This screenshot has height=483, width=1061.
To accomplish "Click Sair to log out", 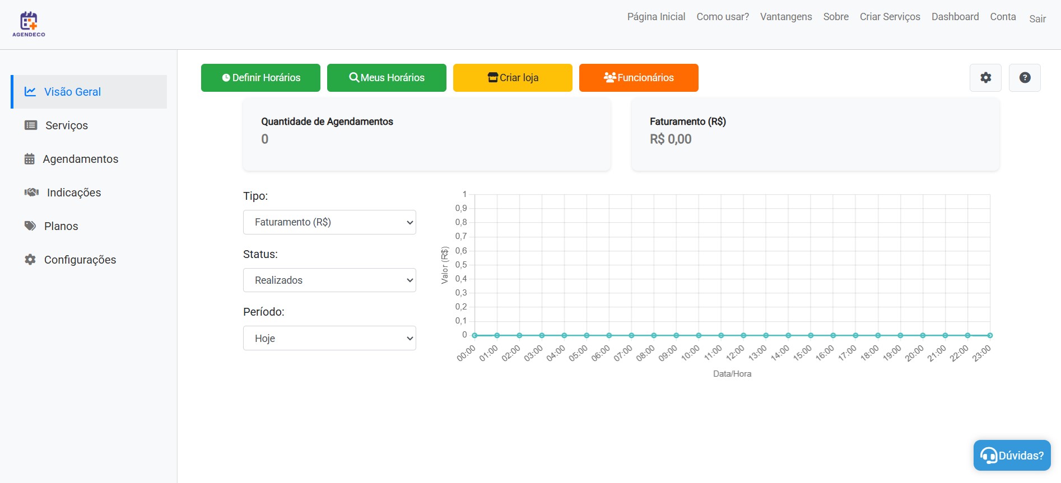I will (1037, 19).
